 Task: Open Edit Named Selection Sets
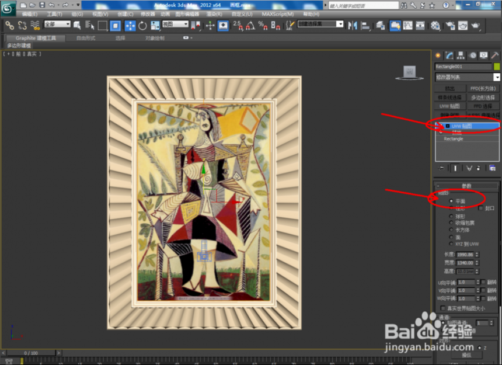tap(290, 25)
